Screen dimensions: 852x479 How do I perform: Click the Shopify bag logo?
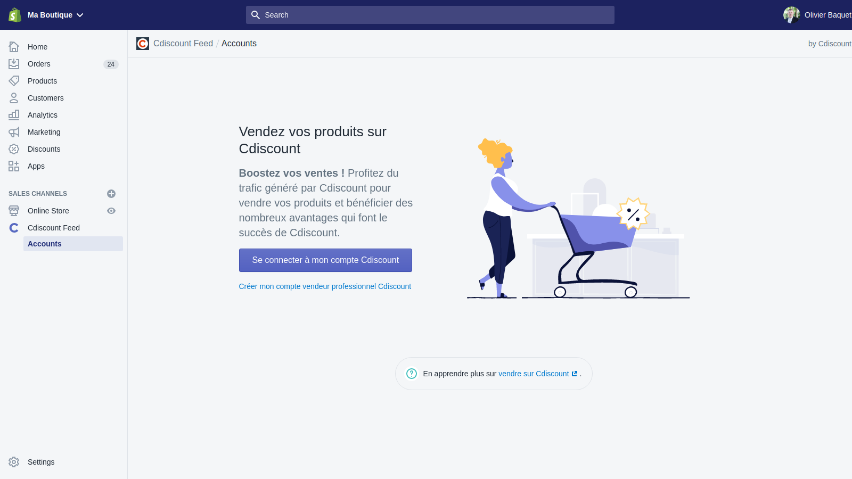[x=15, y=15]
